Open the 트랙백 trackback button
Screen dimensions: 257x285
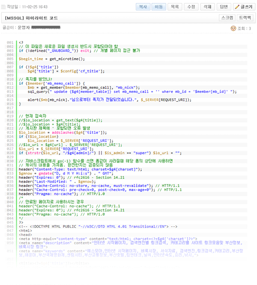[x=245, y=18]
